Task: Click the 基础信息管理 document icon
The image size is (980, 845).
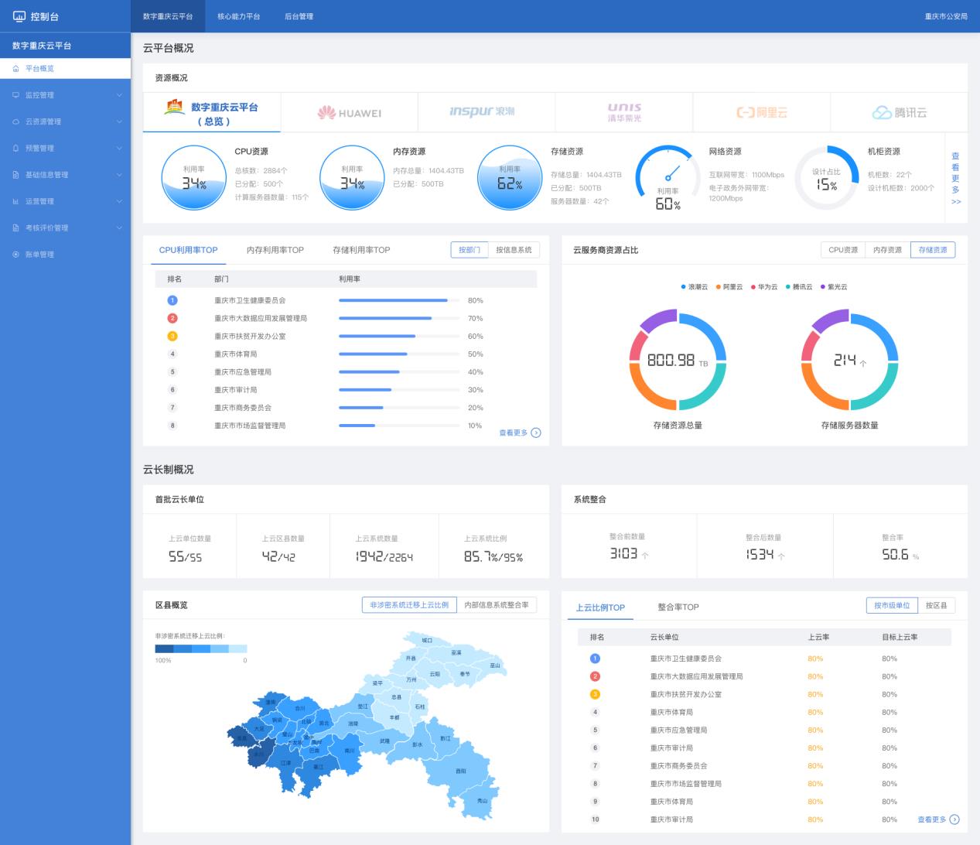Action: (15, 175)
